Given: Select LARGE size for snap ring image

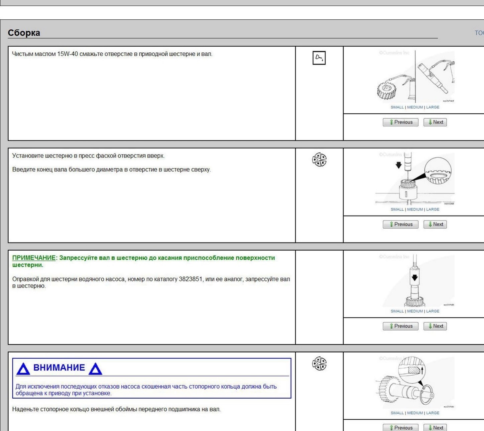Looking at the screenshot, I should (x=433, y=413).
